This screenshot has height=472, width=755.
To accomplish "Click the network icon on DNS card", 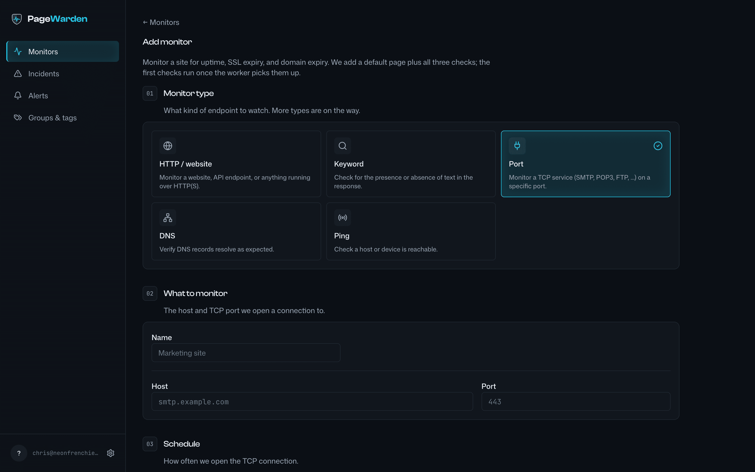I will pyautogui.click(x=168, y=218).
